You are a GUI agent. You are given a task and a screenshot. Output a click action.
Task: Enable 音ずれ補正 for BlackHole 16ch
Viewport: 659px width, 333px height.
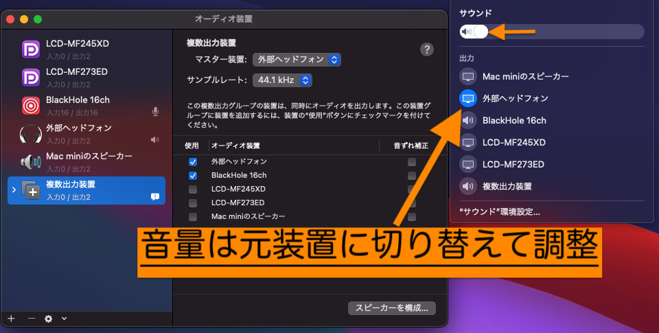pos(412,176)
